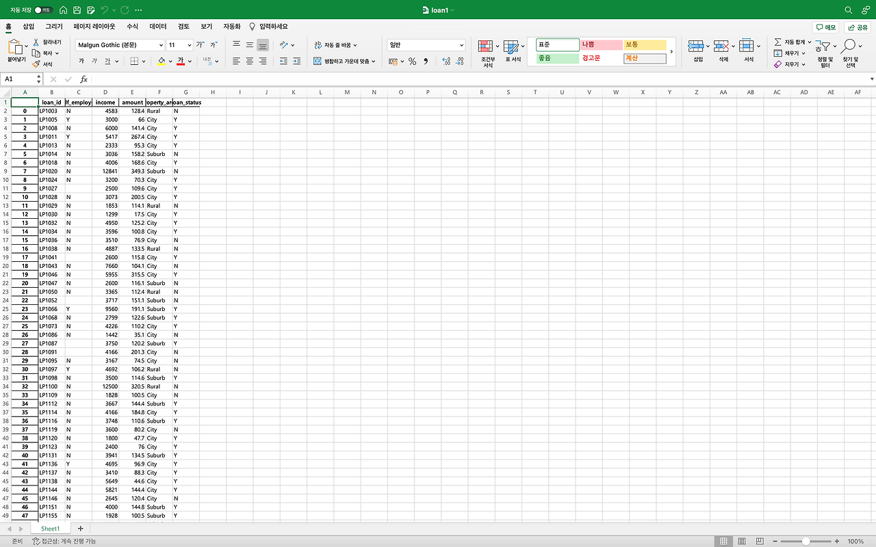Click the 메모 comments button

826,27
